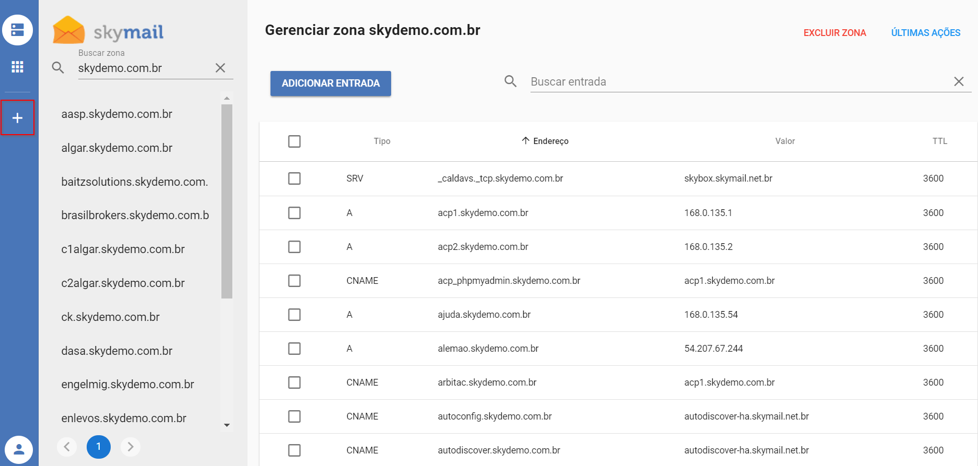Go to previous page of zones
This screenshot has width=978, height=466.
coord(67,447)
